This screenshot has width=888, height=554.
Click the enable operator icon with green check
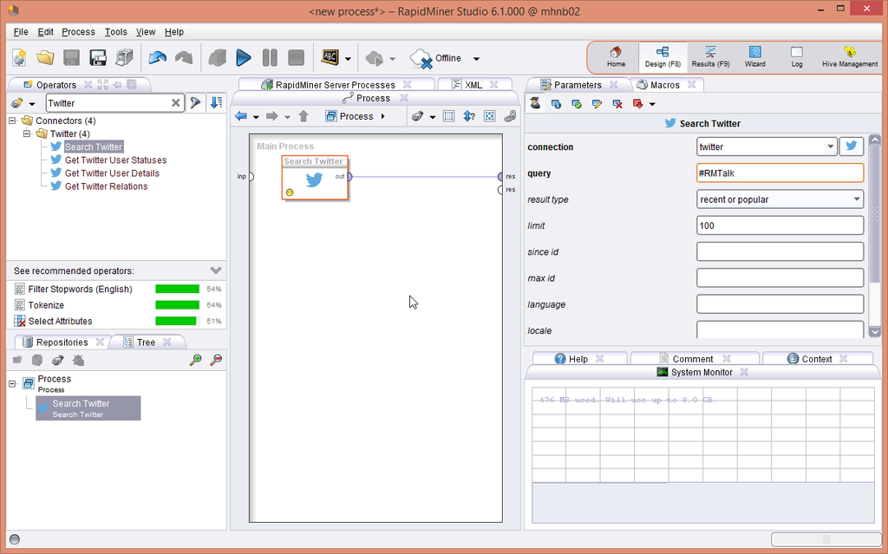coord(577,104)
